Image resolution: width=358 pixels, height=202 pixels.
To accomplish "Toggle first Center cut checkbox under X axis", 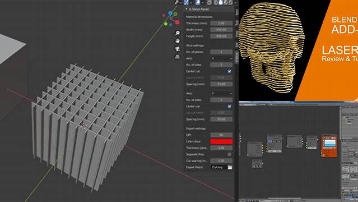I will [229, 71].
